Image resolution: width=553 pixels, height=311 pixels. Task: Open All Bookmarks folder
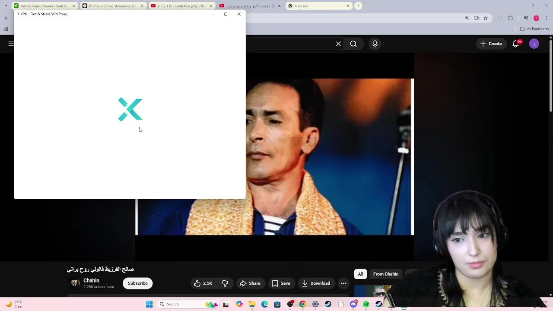[534, 29]
